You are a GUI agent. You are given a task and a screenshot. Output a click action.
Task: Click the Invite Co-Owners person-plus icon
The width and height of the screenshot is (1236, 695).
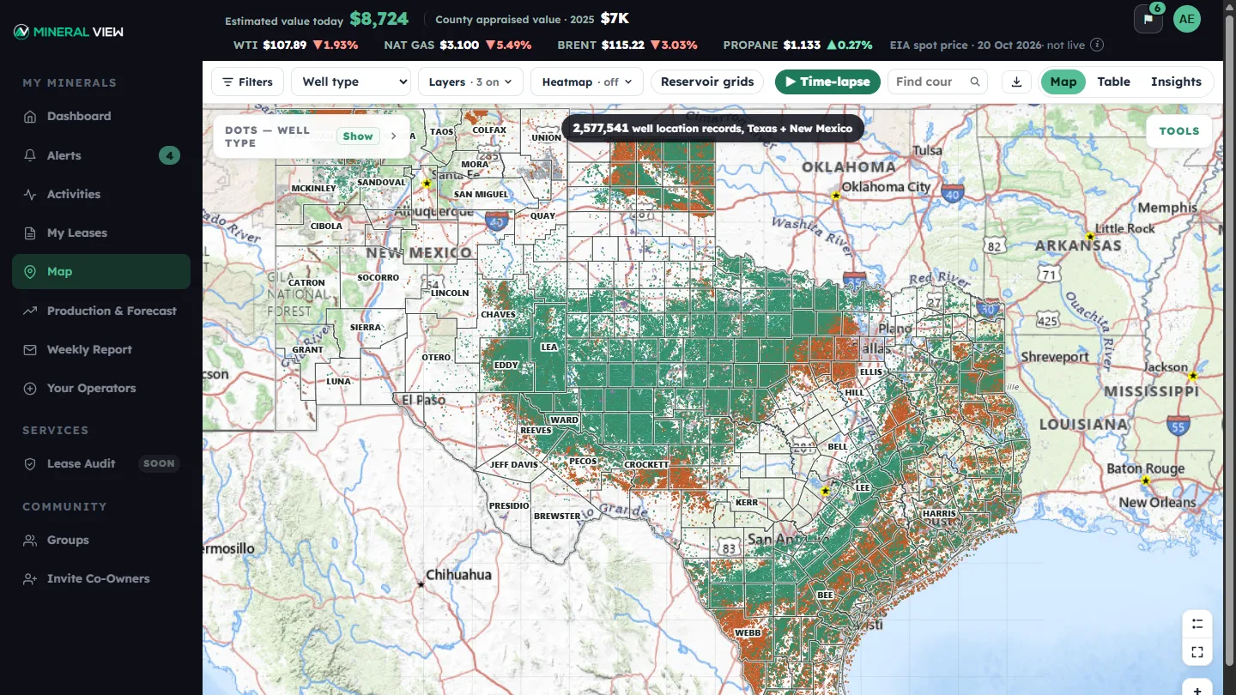(30, 578)
